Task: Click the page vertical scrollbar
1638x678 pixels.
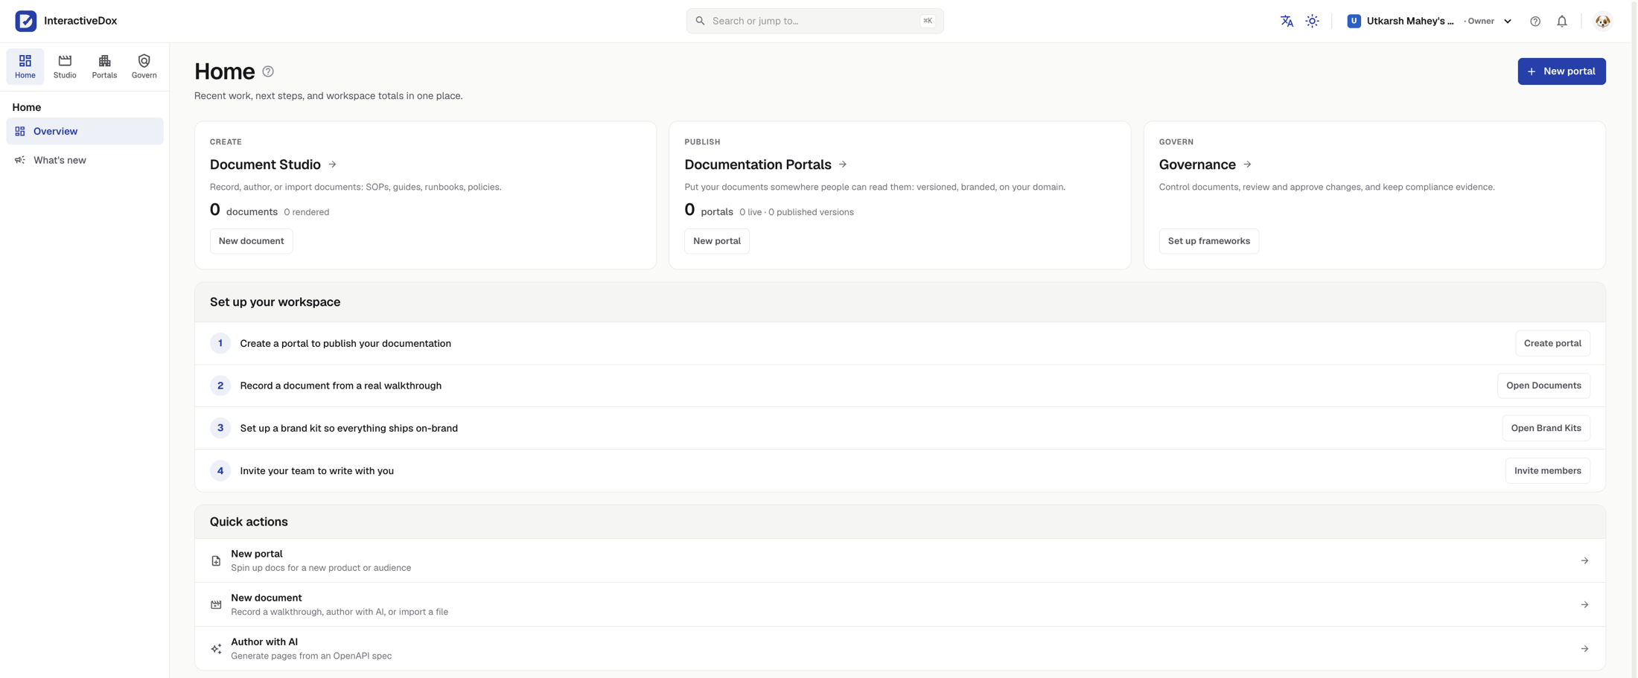Action: [x=1634, y=339]
